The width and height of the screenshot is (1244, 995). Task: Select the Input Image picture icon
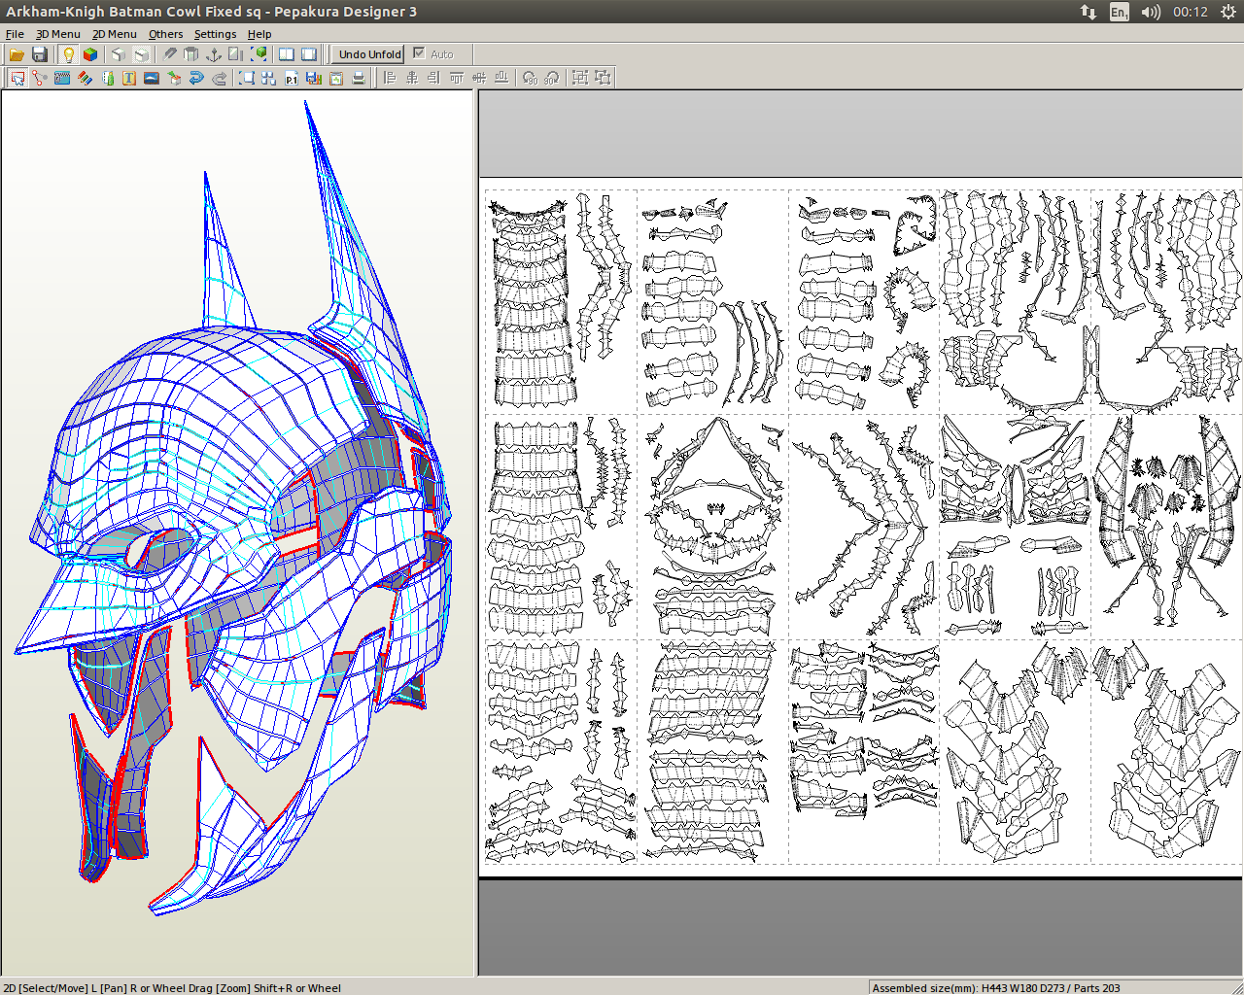click(152, 78)
